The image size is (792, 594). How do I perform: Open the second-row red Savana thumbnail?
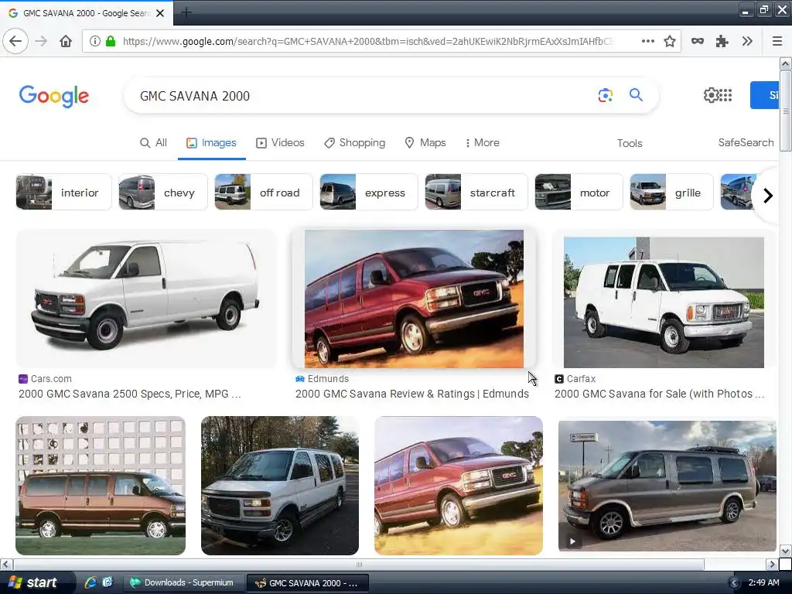click(459, 486)
